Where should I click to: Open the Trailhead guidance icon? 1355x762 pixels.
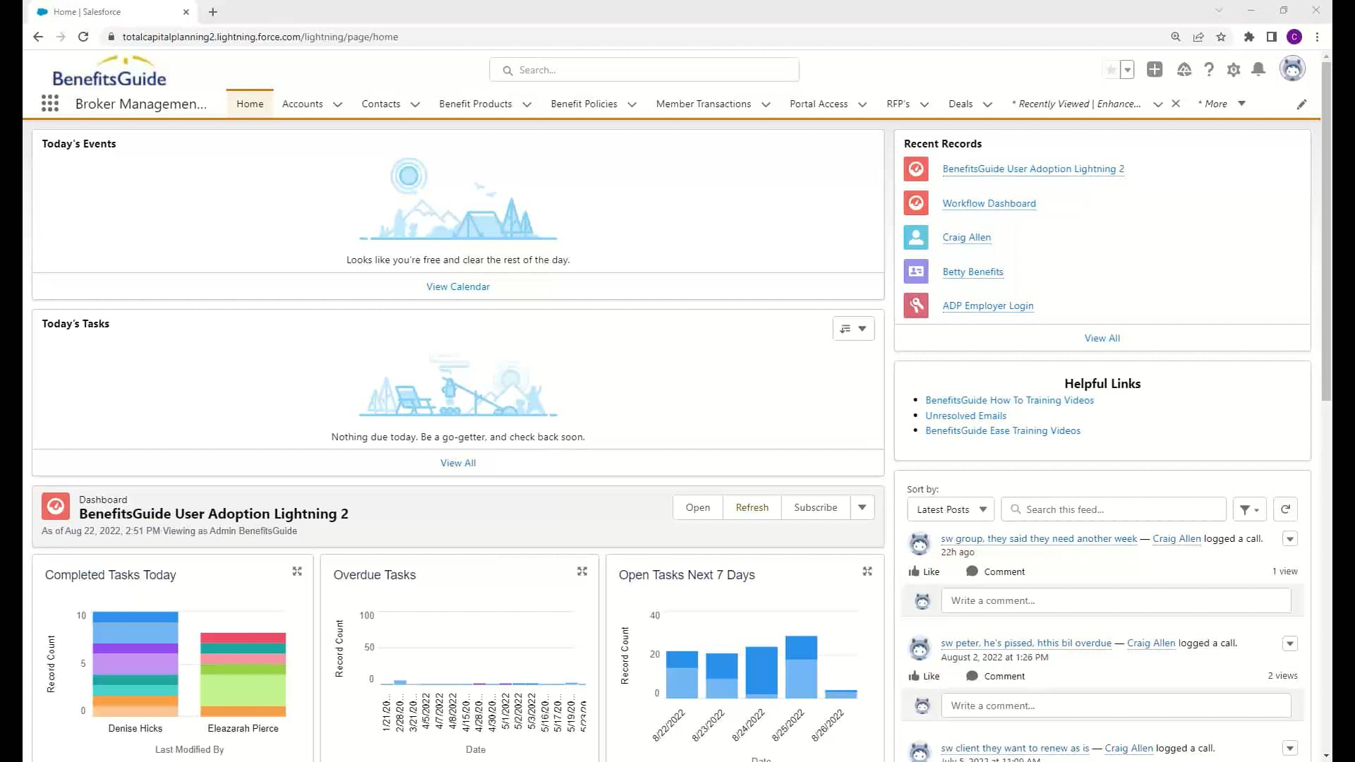pyautogui.click(x=1184, y=69)
